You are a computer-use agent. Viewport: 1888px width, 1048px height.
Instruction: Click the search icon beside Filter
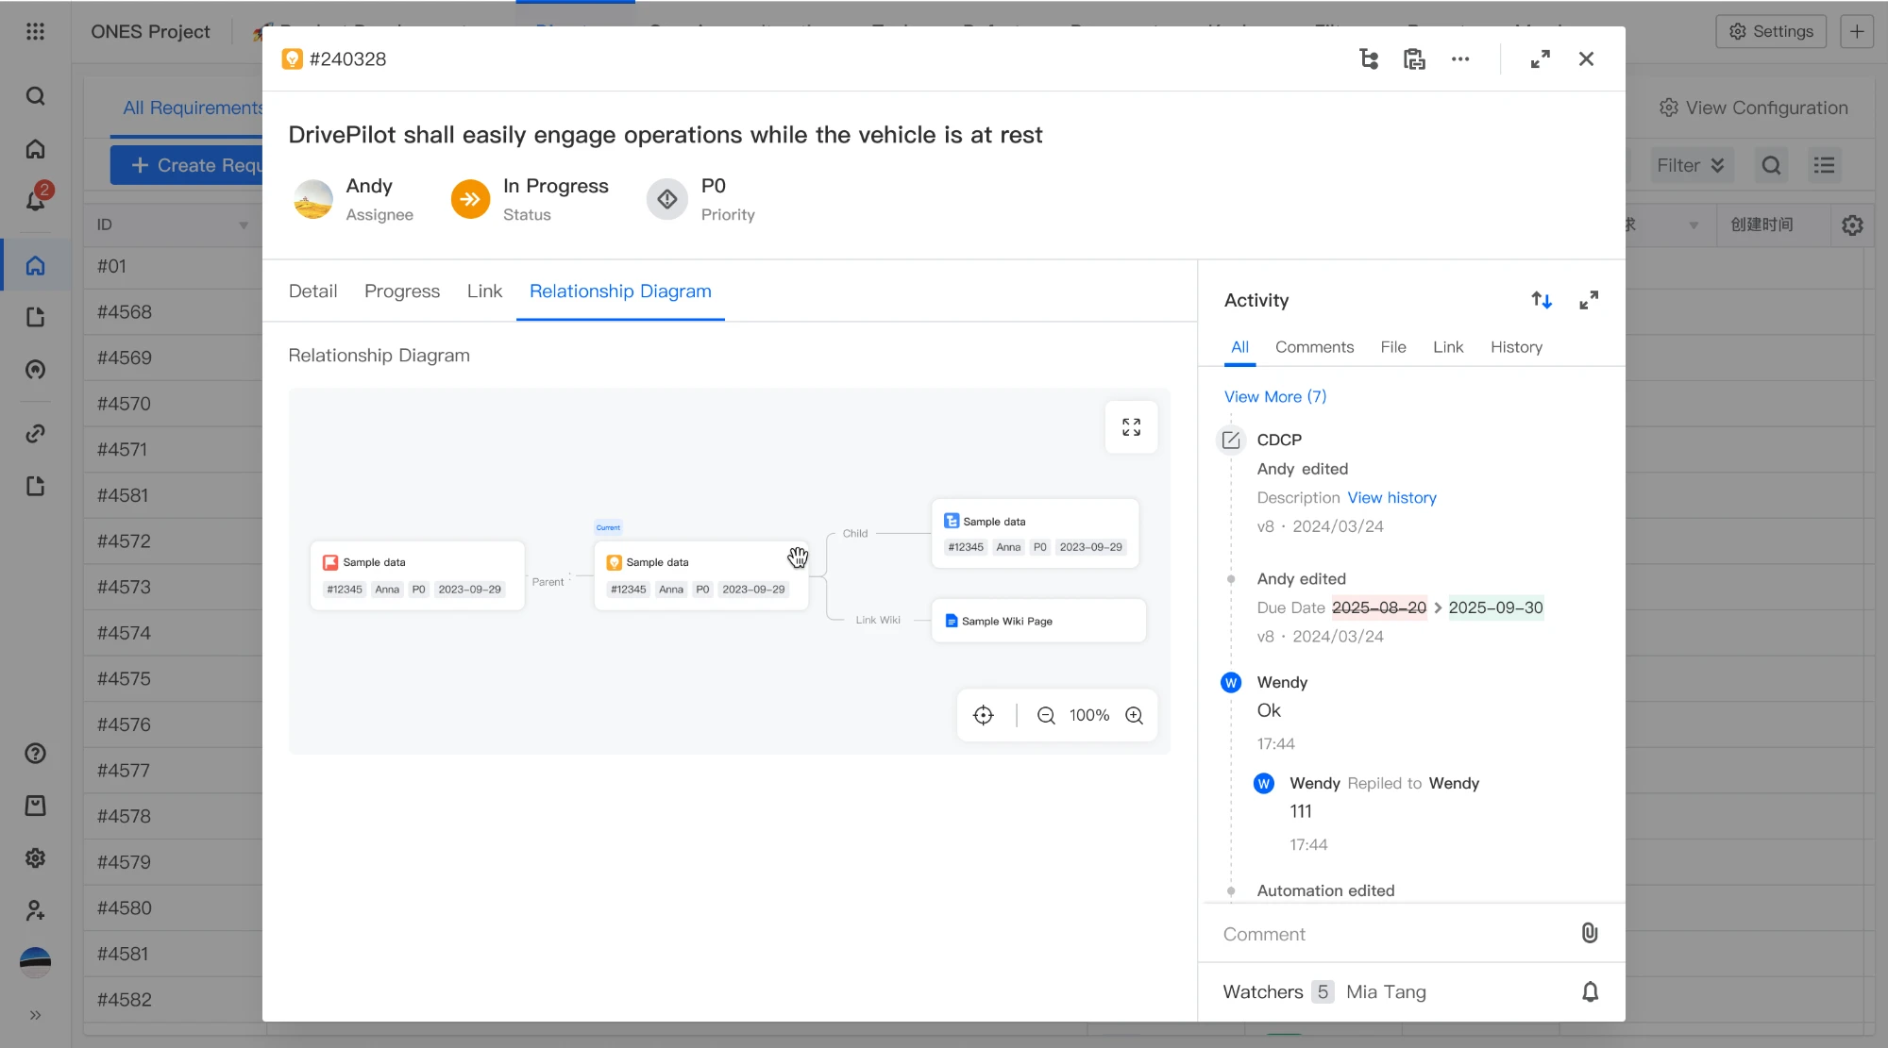pos(1771,165)
